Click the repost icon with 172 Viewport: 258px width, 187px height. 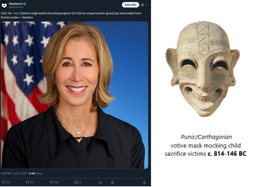[30, 182]
